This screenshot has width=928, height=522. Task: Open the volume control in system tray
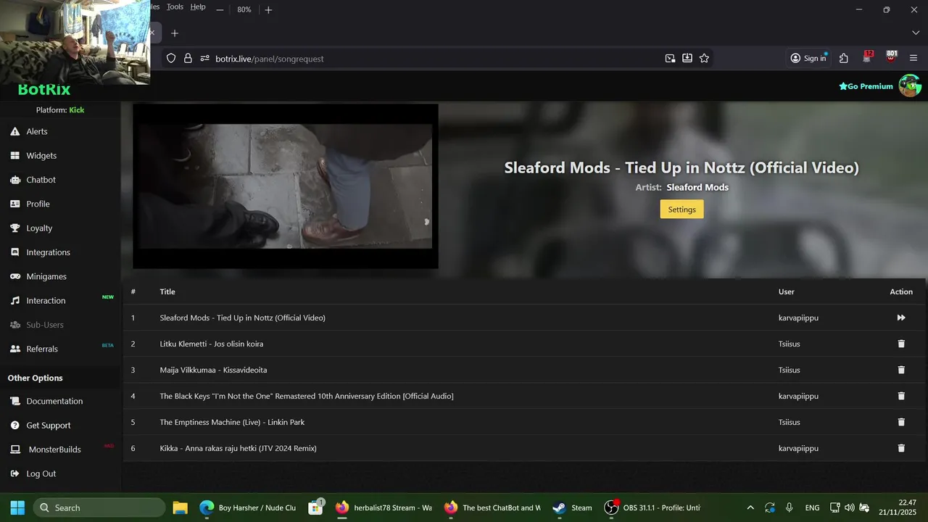click(849, 507)
